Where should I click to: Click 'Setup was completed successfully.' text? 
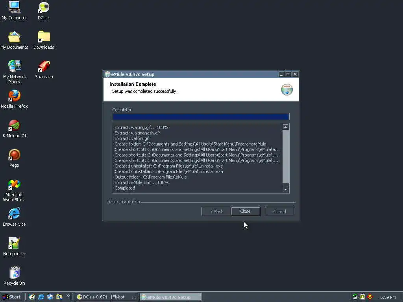pos(145,91)
